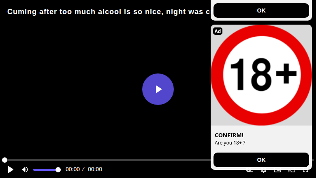The image size is (316, 178).
Task: Click the 'Are you 18+ ?' ad text
Action: [x=230, y=142]
